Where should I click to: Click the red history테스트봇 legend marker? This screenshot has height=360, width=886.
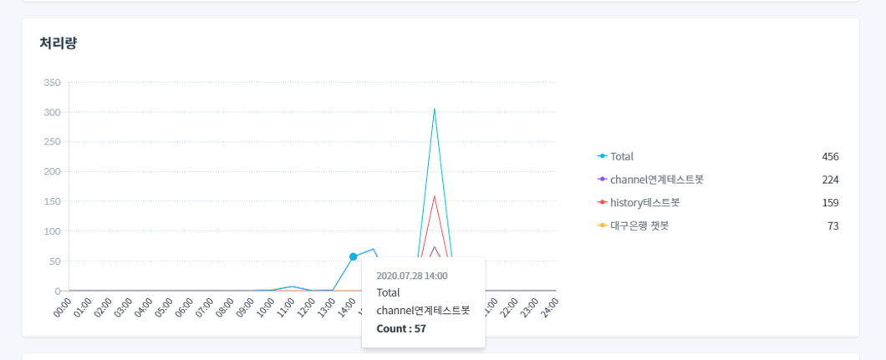(x=602, y=202)
